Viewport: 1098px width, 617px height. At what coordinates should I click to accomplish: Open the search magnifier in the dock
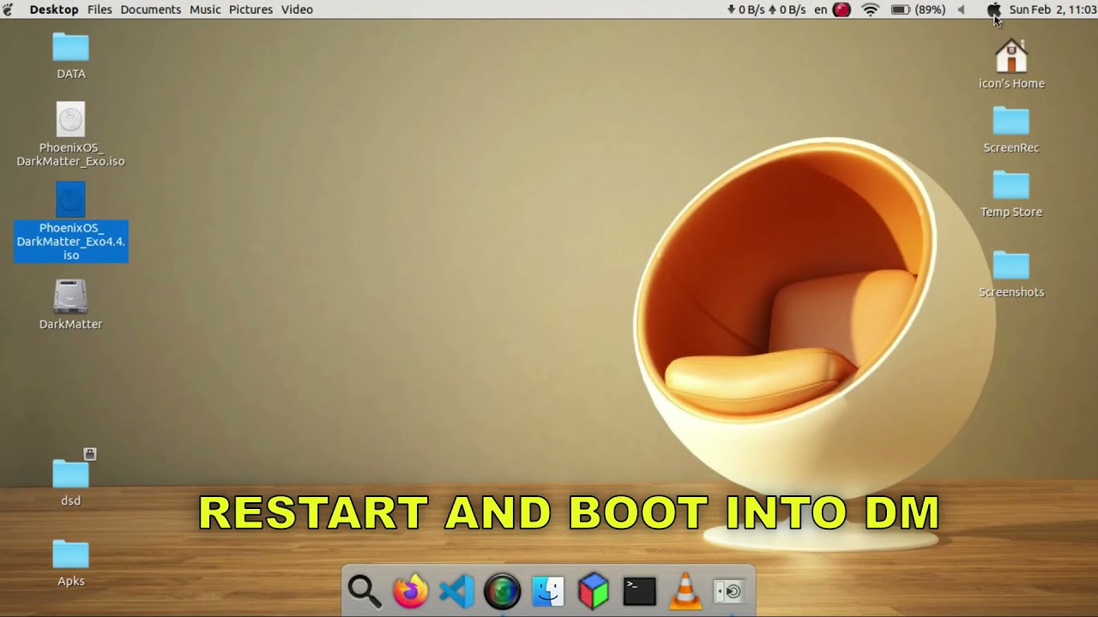click(364, 591)
